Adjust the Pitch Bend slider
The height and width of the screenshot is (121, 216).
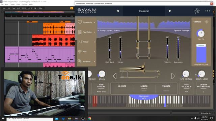tap(109, 48)
